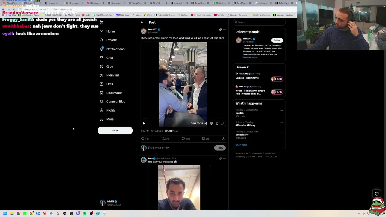Open Bookmarks in X sidebar

[x=111, y=93]
